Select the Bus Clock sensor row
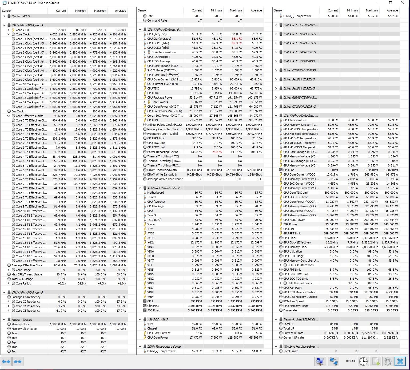This screenshot has width=410, height=370. tap(64, 111)
